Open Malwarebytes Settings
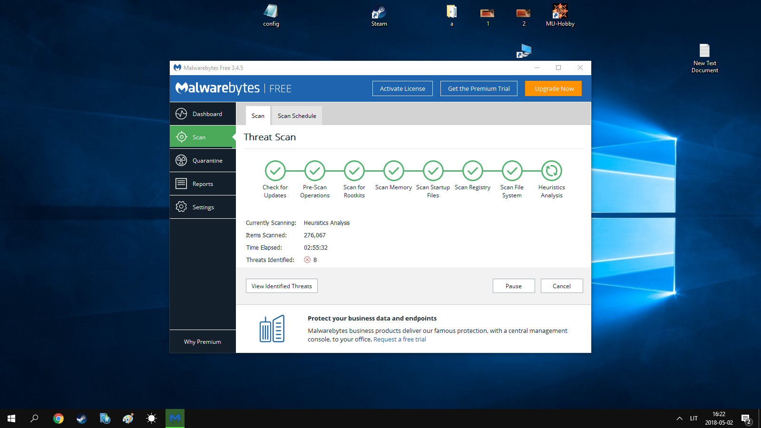This screenshot has width=761, height=428. click(203, 207)
